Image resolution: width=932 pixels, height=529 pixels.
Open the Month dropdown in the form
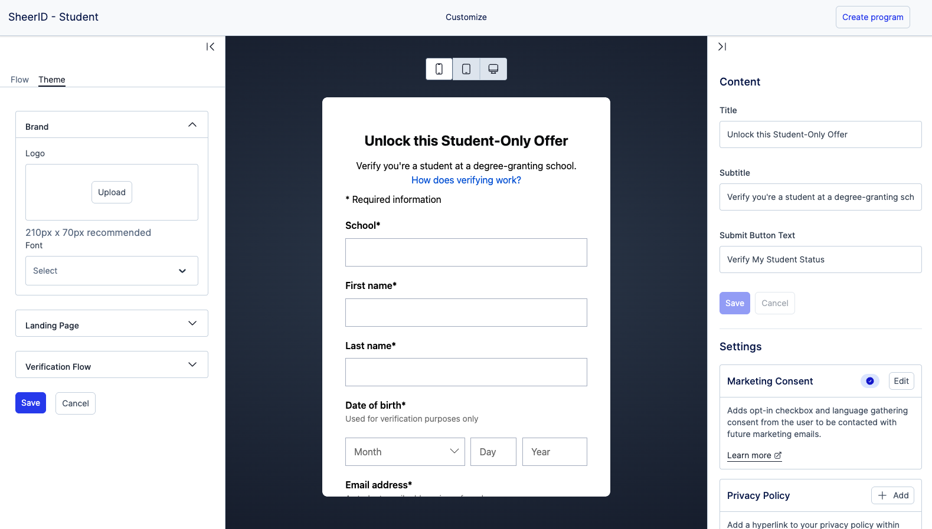(405, 452)
